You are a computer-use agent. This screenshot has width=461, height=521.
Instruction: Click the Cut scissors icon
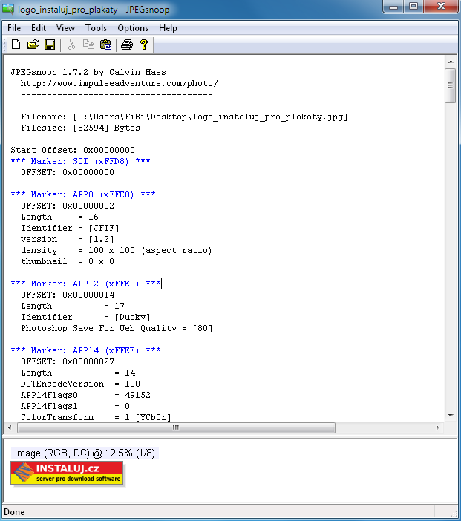(x=71, y=45)
